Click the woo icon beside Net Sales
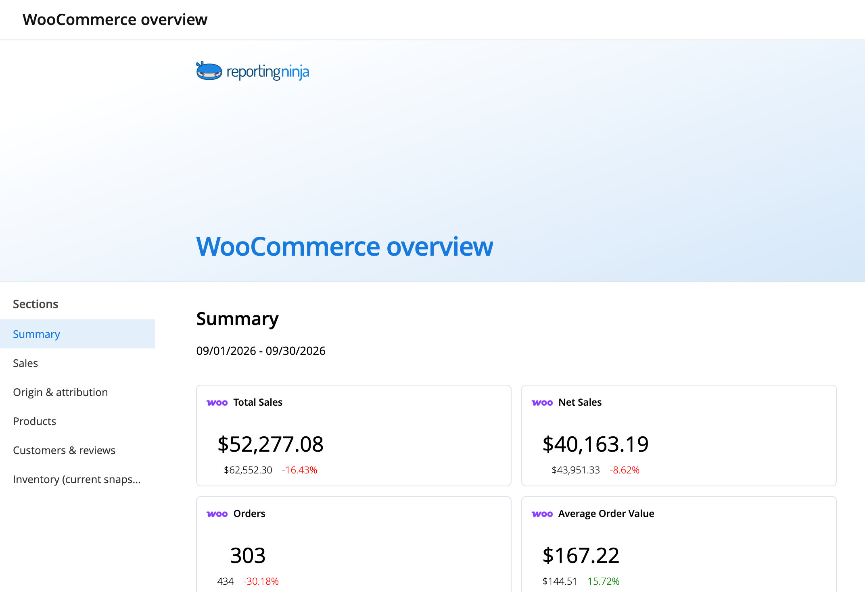The height and width of the screenshot is (592, 865). pyautogui.click(x=542, y=402)
